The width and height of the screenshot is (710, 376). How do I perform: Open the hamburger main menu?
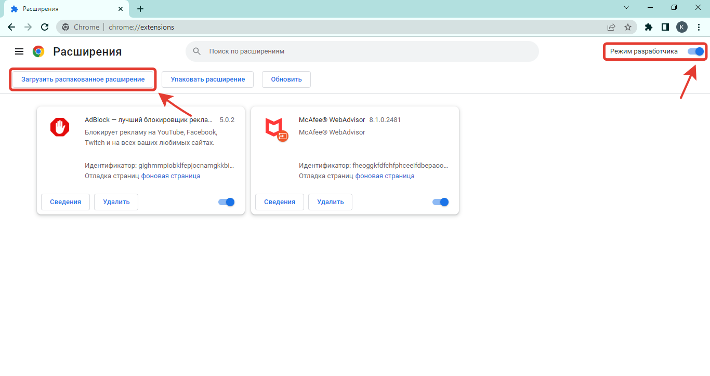point(19,51)
